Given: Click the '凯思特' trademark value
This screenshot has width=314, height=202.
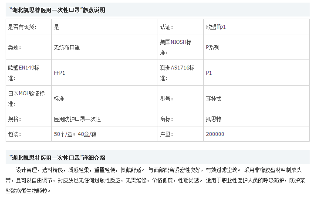Looking at the screenshot, I should 213,119.
